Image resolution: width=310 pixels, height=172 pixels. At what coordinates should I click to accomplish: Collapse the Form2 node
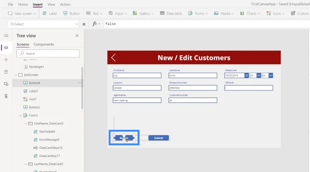pyautogui.click(x=21, y=116)
